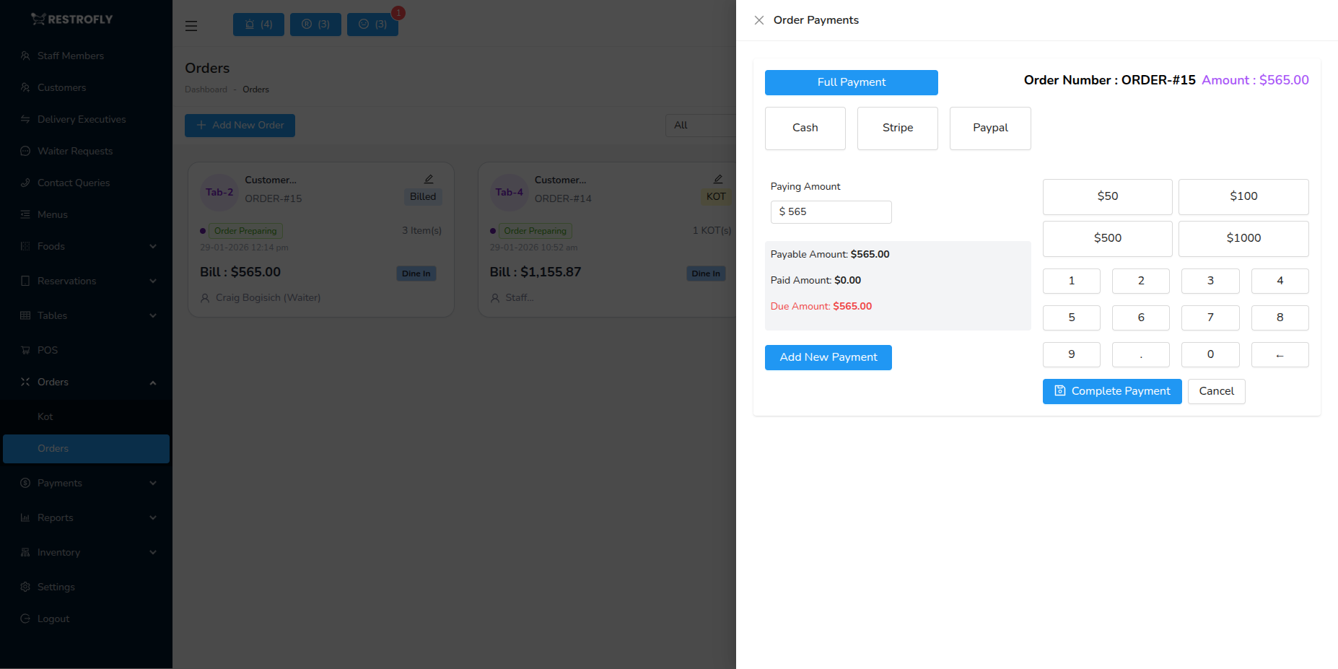Click the RESTROFLY logo
This screenshot has width=1338, height=669.
point(72,19)
